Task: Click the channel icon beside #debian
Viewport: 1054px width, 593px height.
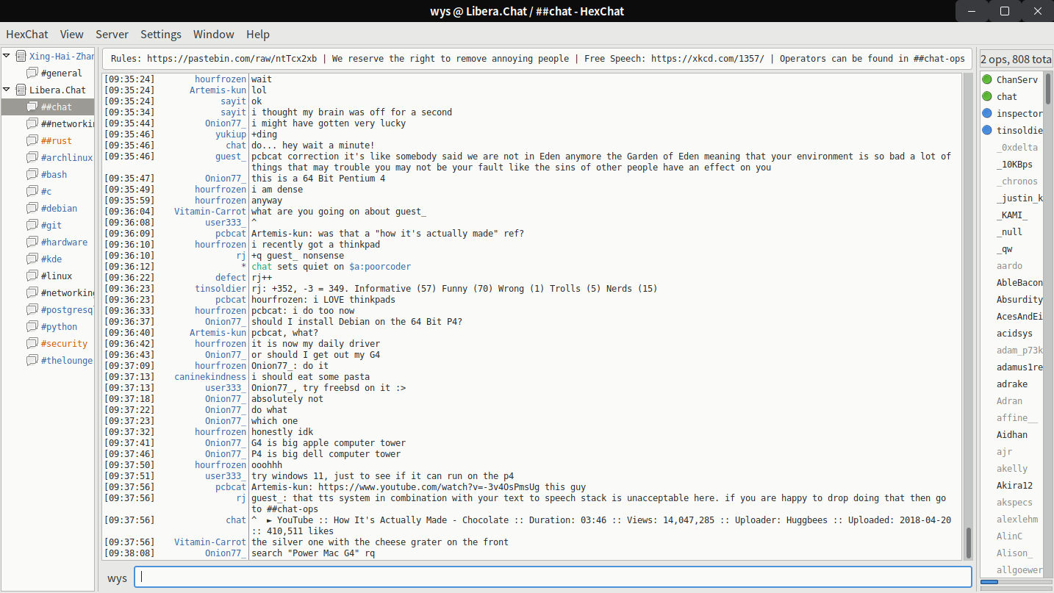Action: (x=32, y=208)
